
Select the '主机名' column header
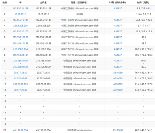(x=43, y=3)
